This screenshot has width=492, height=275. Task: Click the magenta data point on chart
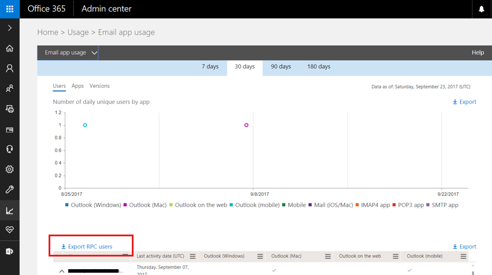(246, 125)
